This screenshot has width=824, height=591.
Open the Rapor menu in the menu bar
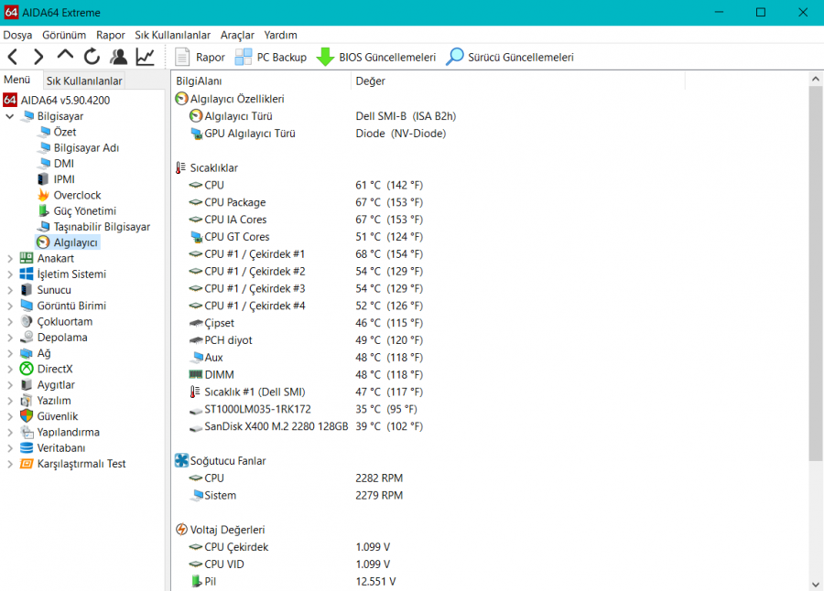[x=111, y=35]
